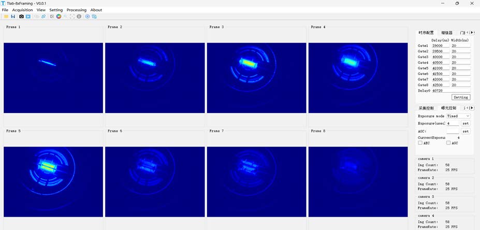Screen dimensions: 480x230
Task: Open the color palette wheel icon
Action: point(59,17)
